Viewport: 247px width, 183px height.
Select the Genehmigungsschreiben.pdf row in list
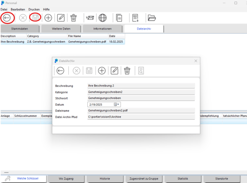pyautogui.click(x=63, y=42)
